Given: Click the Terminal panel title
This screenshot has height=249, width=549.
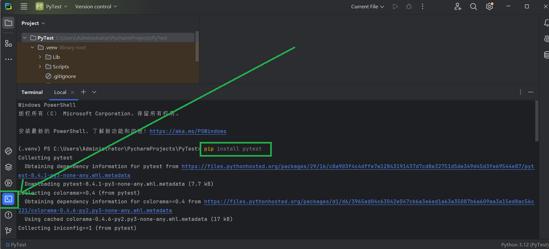Looking at the screenshot, I should (x=32, y=92).
